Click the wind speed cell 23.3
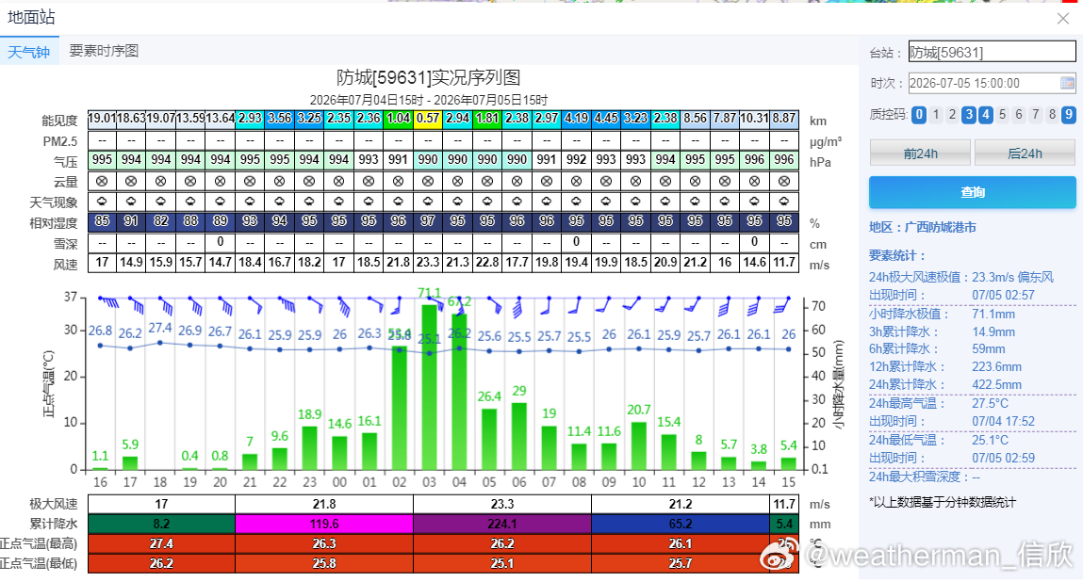Image resolution: width=1083 pixels, height=582 pixels. click(x=428, y=263)
